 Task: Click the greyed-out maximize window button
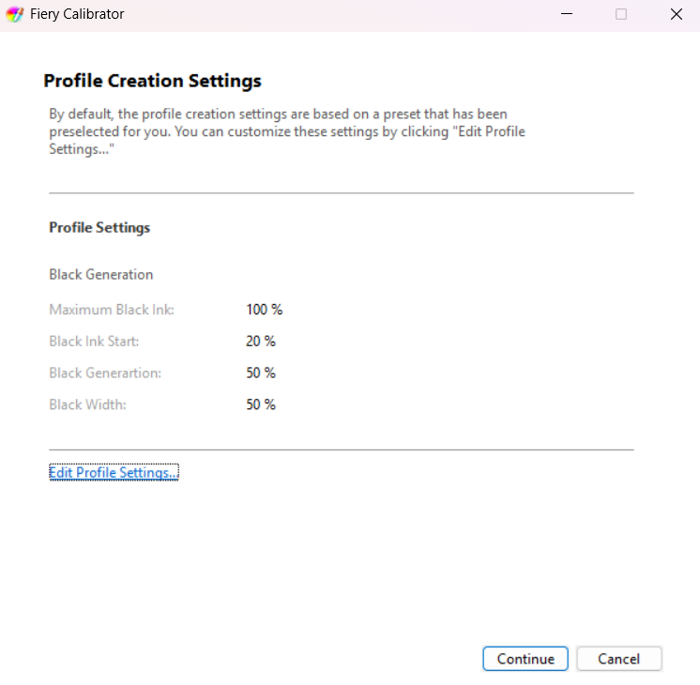620,14
